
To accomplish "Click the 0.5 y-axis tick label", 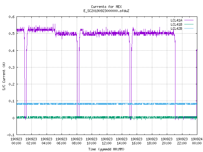I will coord(11,34).
